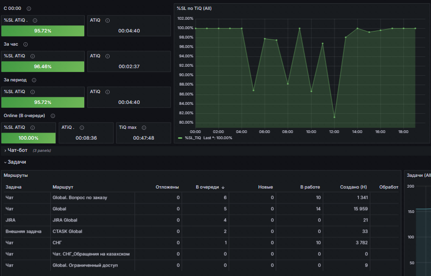Toggle %SL_TiQ series in chart legend
The image size is (431, 276).
(x=193, y=138)
